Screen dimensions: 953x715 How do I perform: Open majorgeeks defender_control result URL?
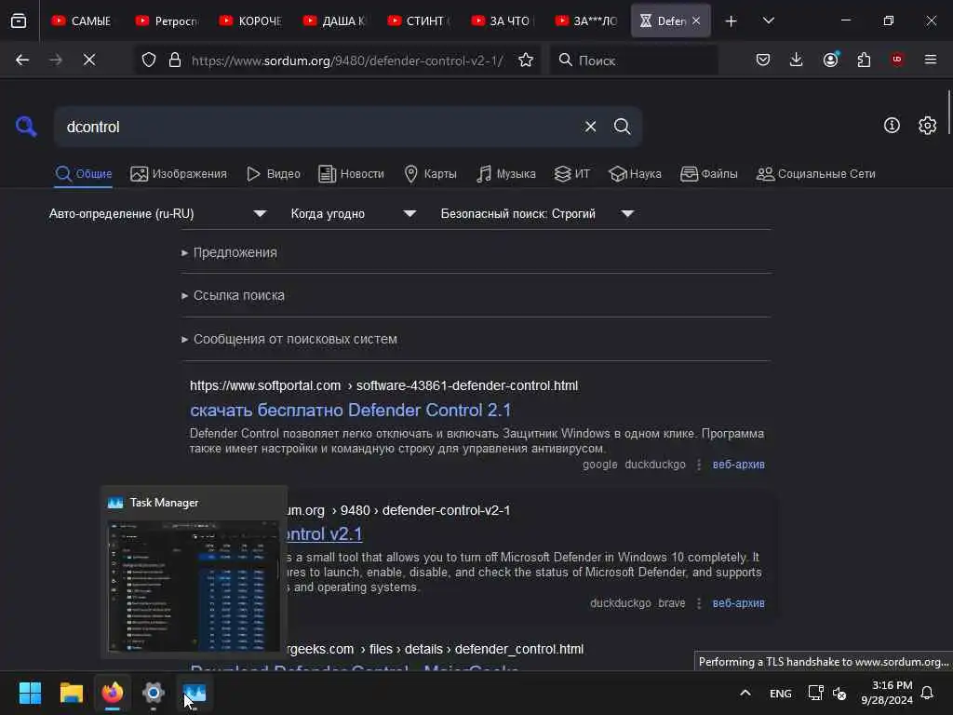(x=435, y=649)
